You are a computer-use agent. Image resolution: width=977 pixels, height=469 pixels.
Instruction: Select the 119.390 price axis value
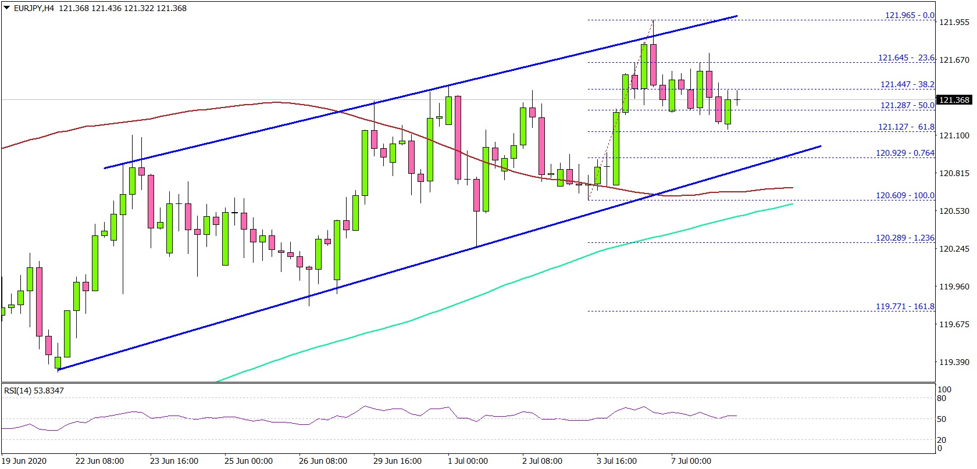point(954,362)
